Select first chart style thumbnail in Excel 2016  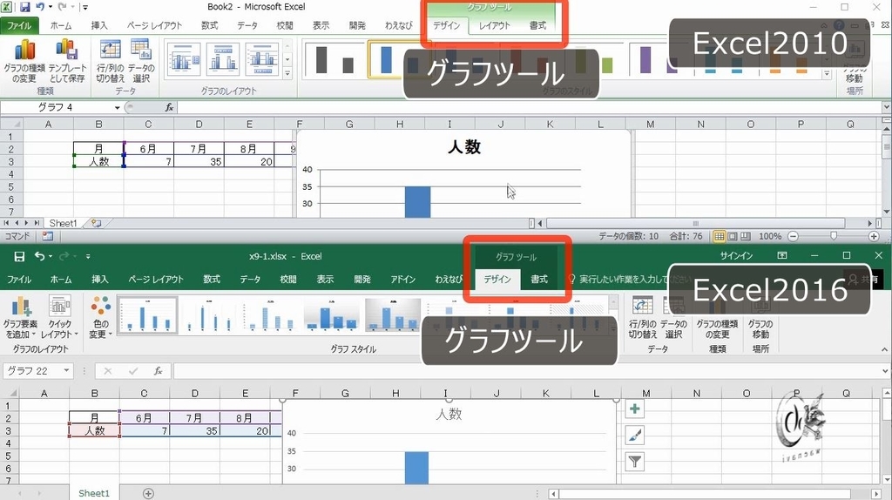pyautogui.click(x=147, y=314)
